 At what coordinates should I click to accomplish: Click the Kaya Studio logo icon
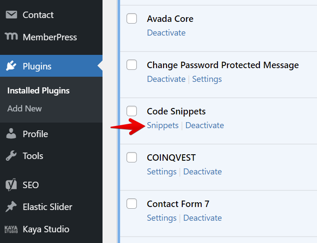tap(11, 229)
